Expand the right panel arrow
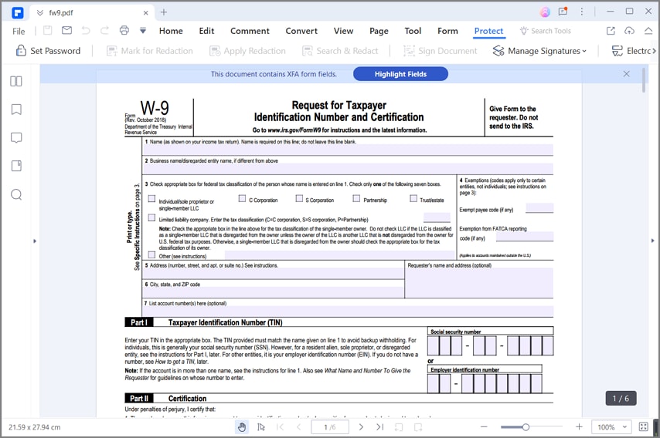 pyautogui.click(x=653, y=241)
